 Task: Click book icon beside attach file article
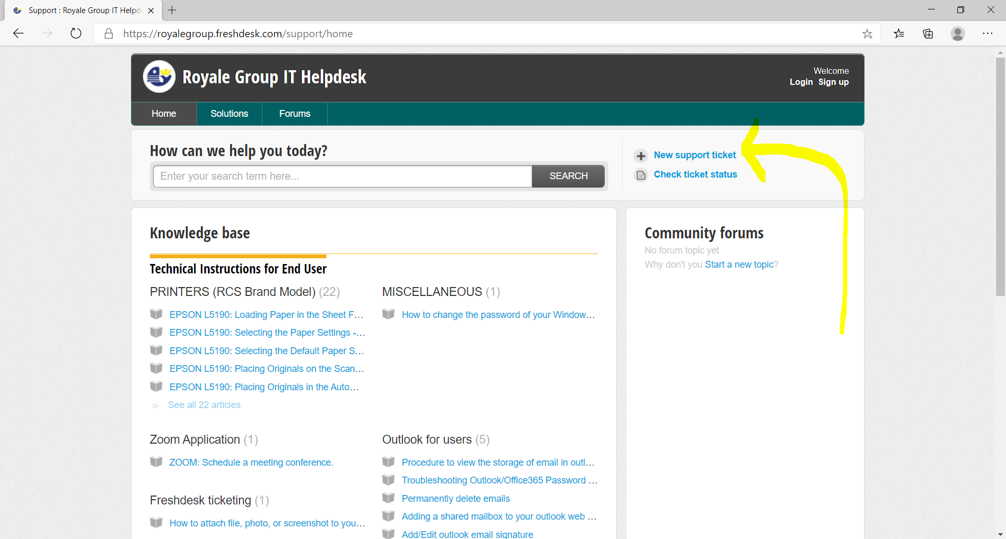point(156,523)
